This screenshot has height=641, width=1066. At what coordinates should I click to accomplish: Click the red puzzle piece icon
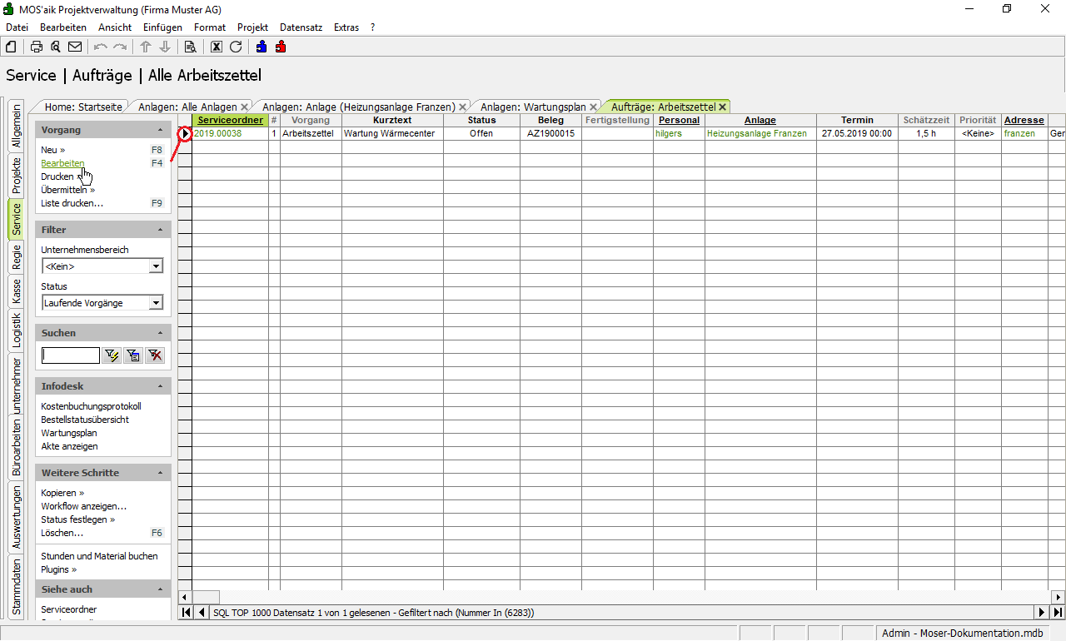281,47
